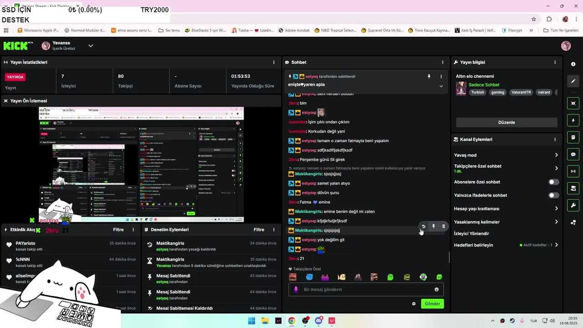Viewport: 583px width, 328px height.
Task: Click lightning bolt icon in sidebar
Action: (x=573, y=120)
